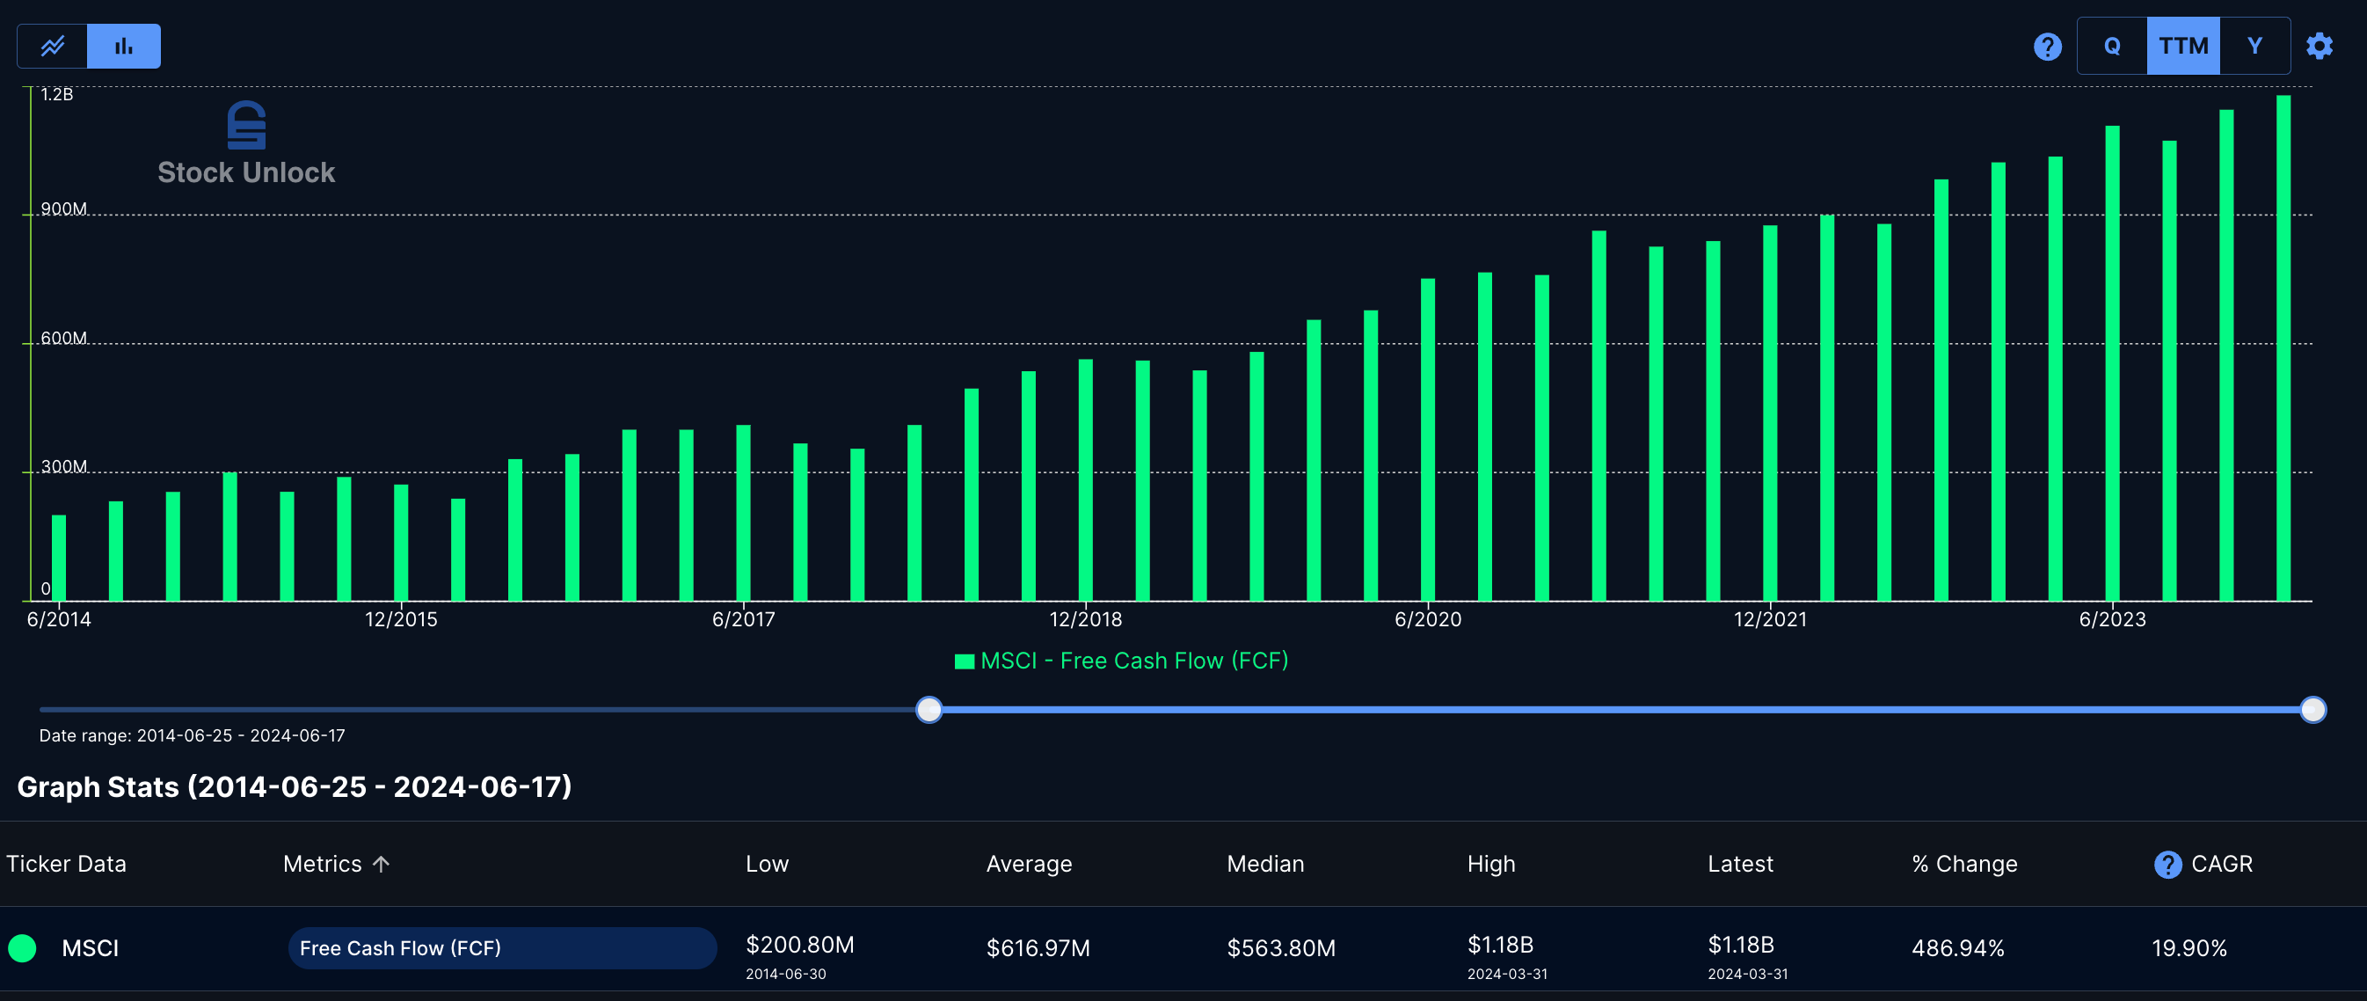Open chart settings gear
2367x1001 pixels.
tap(2320, 46)
